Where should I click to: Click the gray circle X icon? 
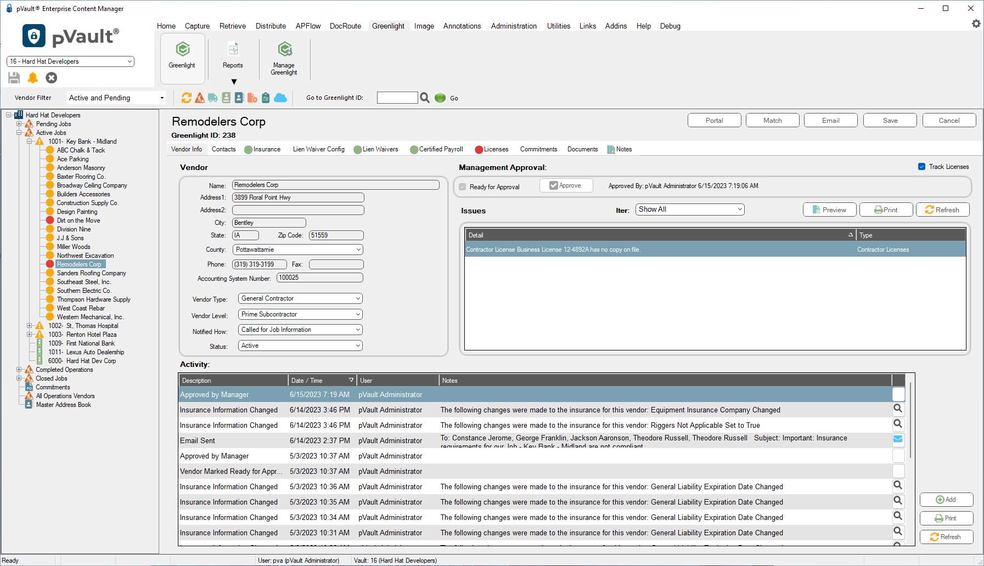(52, 78)
